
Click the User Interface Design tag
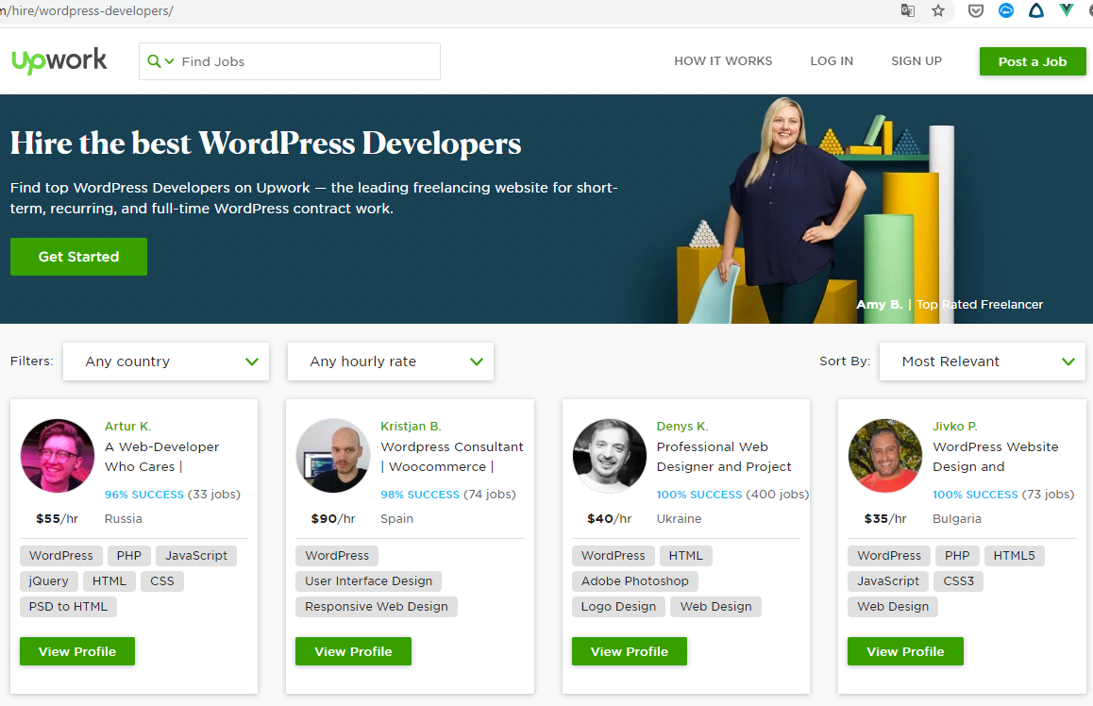click(x=369, y=581)
